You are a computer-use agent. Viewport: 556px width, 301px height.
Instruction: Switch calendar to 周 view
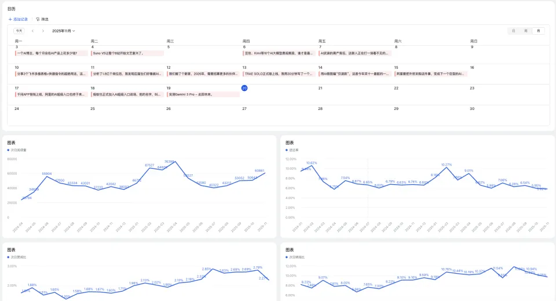point(526,31)
